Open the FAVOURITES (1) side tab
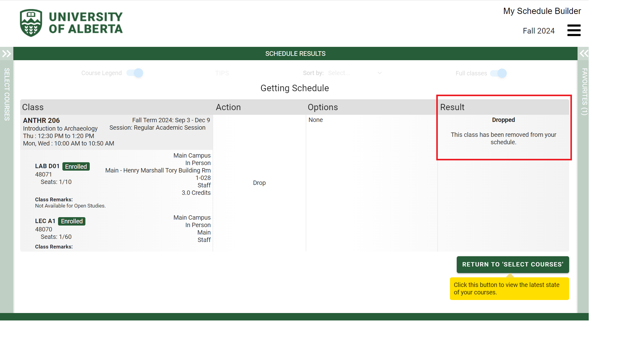Viewport: 621px width, 349px height. 584,92
